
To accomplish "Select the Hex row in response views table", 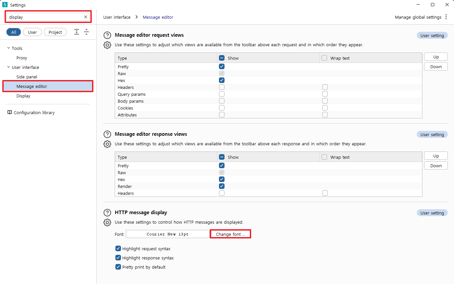I will tap(269, 179).
